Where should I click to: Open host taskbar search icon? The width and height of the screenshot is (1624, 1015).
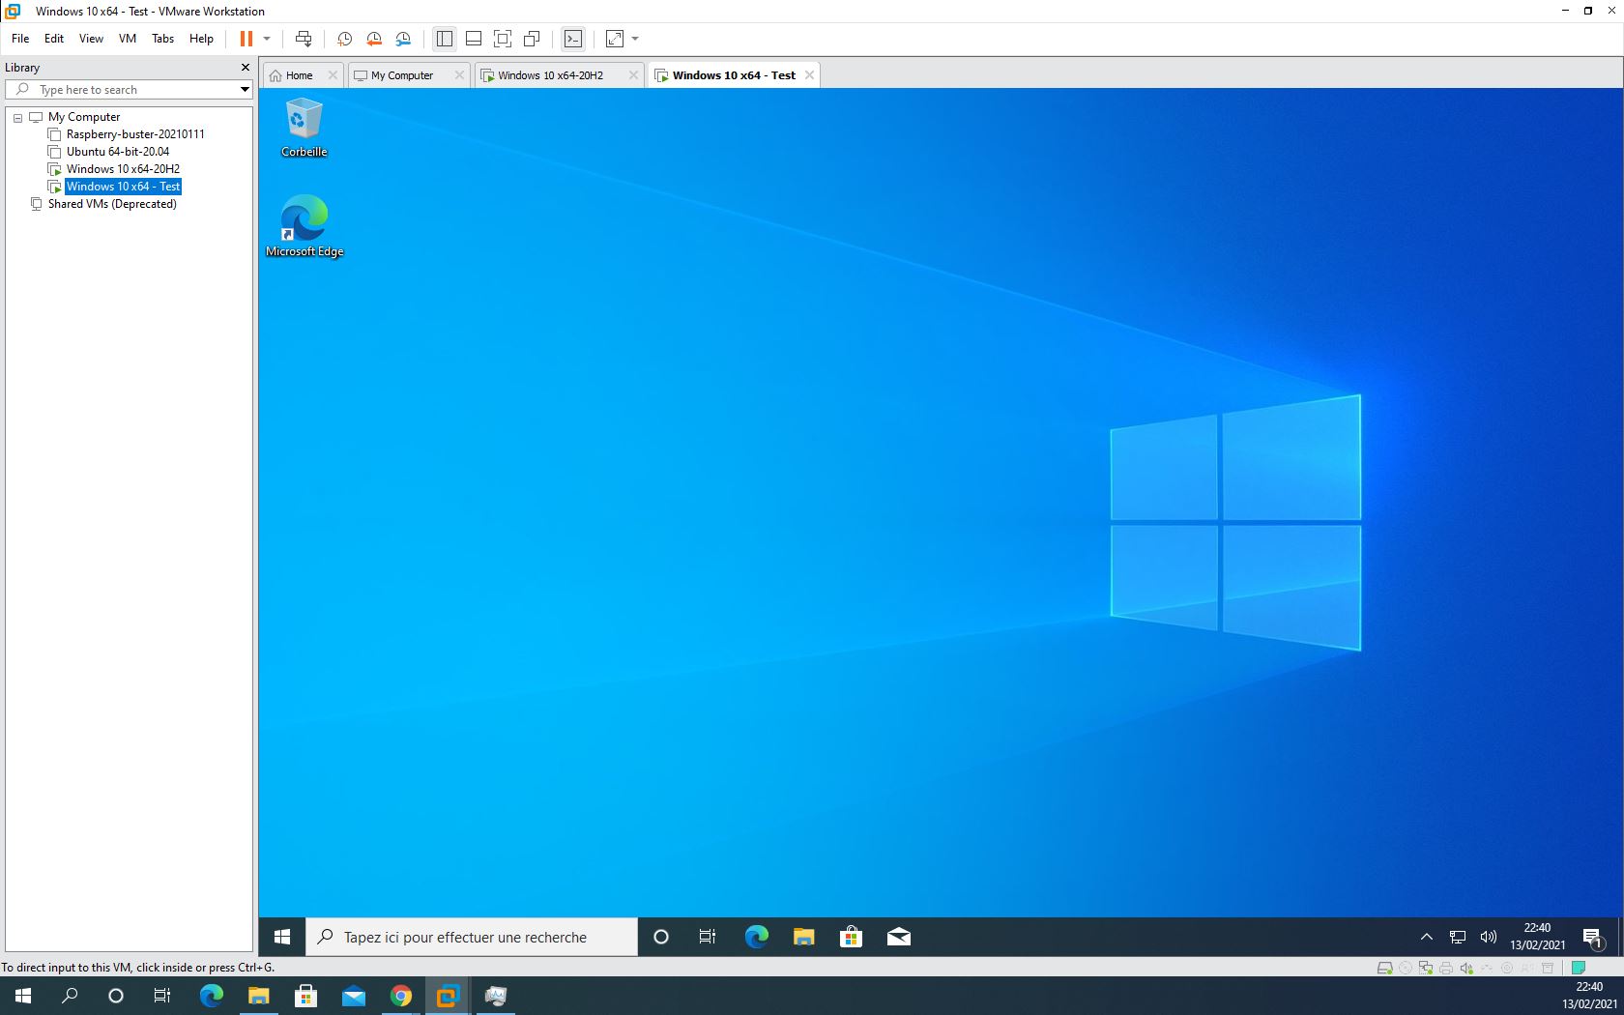coord(70,996)
